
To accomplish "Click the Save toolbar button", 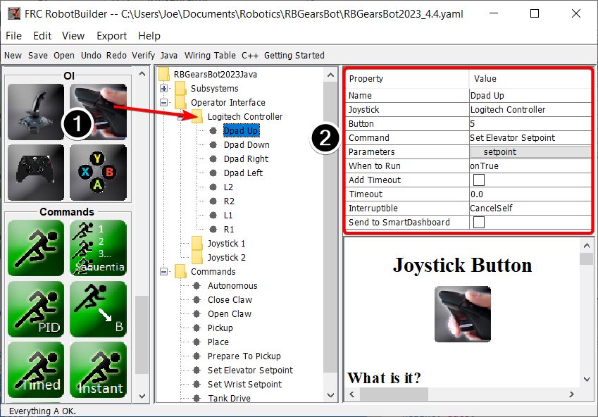I will (38, 56).
